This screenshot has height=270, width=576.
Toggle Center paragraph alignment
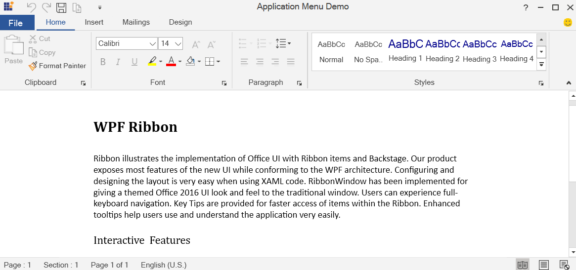[x=260, y=62]
